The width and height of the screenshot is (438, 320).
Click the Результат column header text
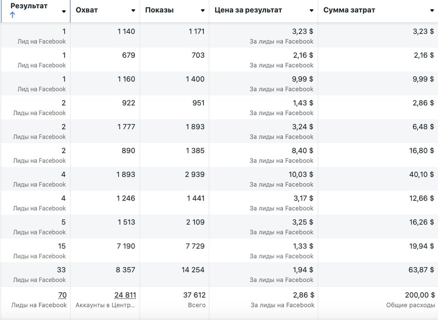[x=29, y=6]
